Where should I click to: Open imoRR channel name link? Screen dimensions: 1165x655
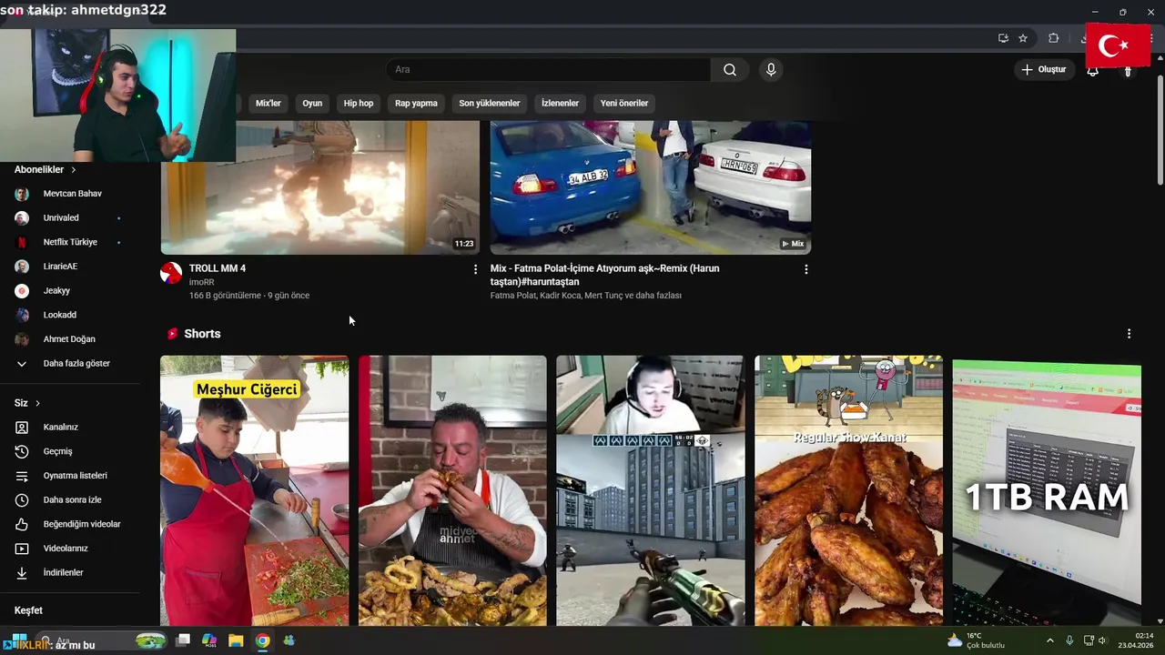(202, 282)
